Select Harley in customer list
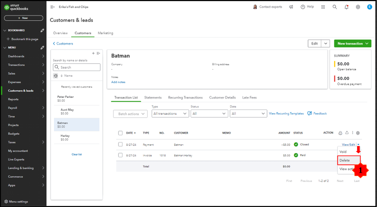 [x=77, y=137]
